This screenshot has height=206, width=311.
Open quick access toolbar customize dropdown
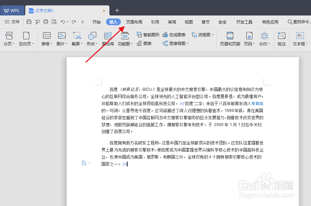[82, 22]
